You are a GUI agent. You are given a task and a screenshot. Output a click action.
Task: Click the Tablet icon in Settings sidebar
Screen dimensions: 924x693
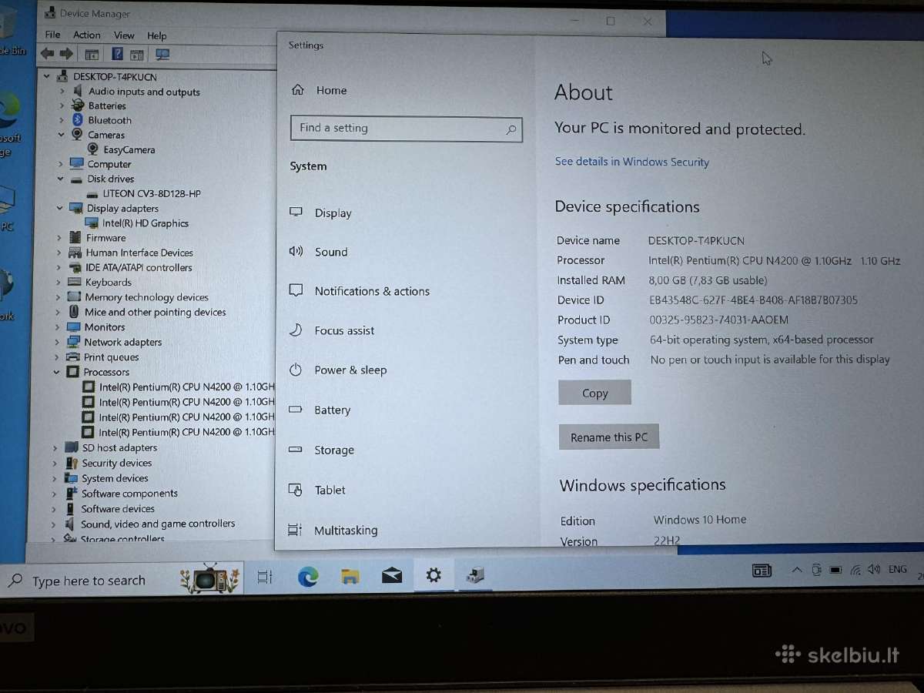click(296, 490)
